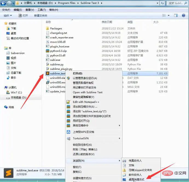The height and width of the screenshot is (182, 189).
Task: Select the msvcr100.dll file row
Action: 107,42
